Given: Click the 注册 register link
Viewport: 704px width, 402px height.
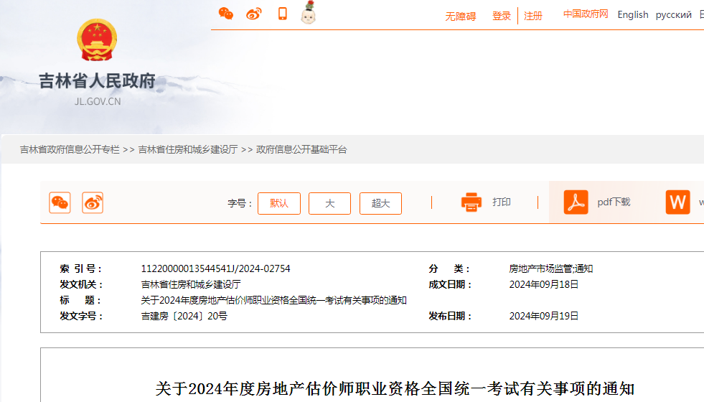Looking at the screenshot, I should tap(533, 16).
